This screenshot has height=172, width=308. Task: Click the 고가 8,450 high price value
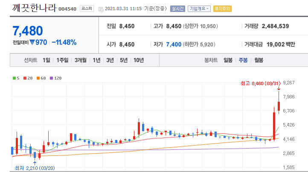point(174,26)
